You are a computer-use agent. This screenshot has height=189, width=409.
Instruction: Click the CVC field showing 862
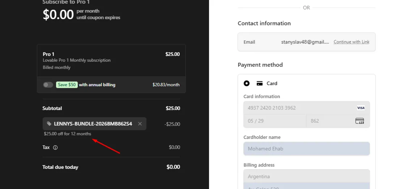pos(338,121)
